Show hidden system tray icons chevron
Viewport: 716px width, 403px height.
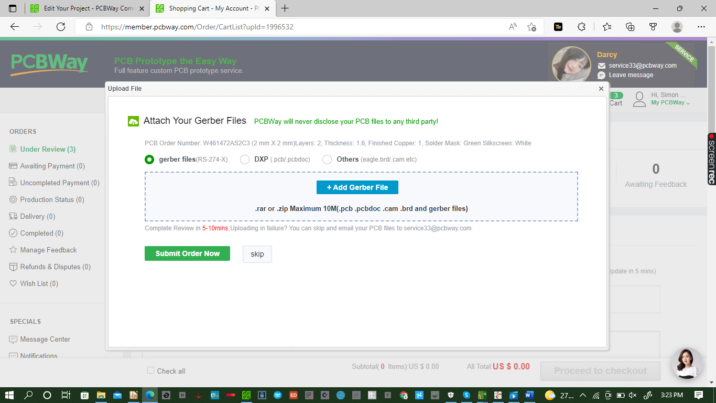point(582,395)
